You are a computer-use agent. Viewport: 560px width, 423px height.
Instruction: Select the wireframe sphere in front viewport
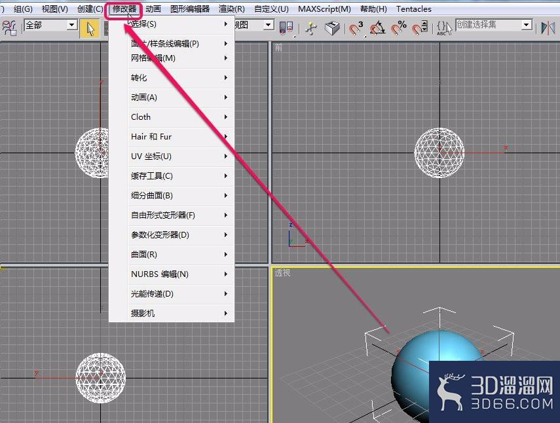(439, 153)
